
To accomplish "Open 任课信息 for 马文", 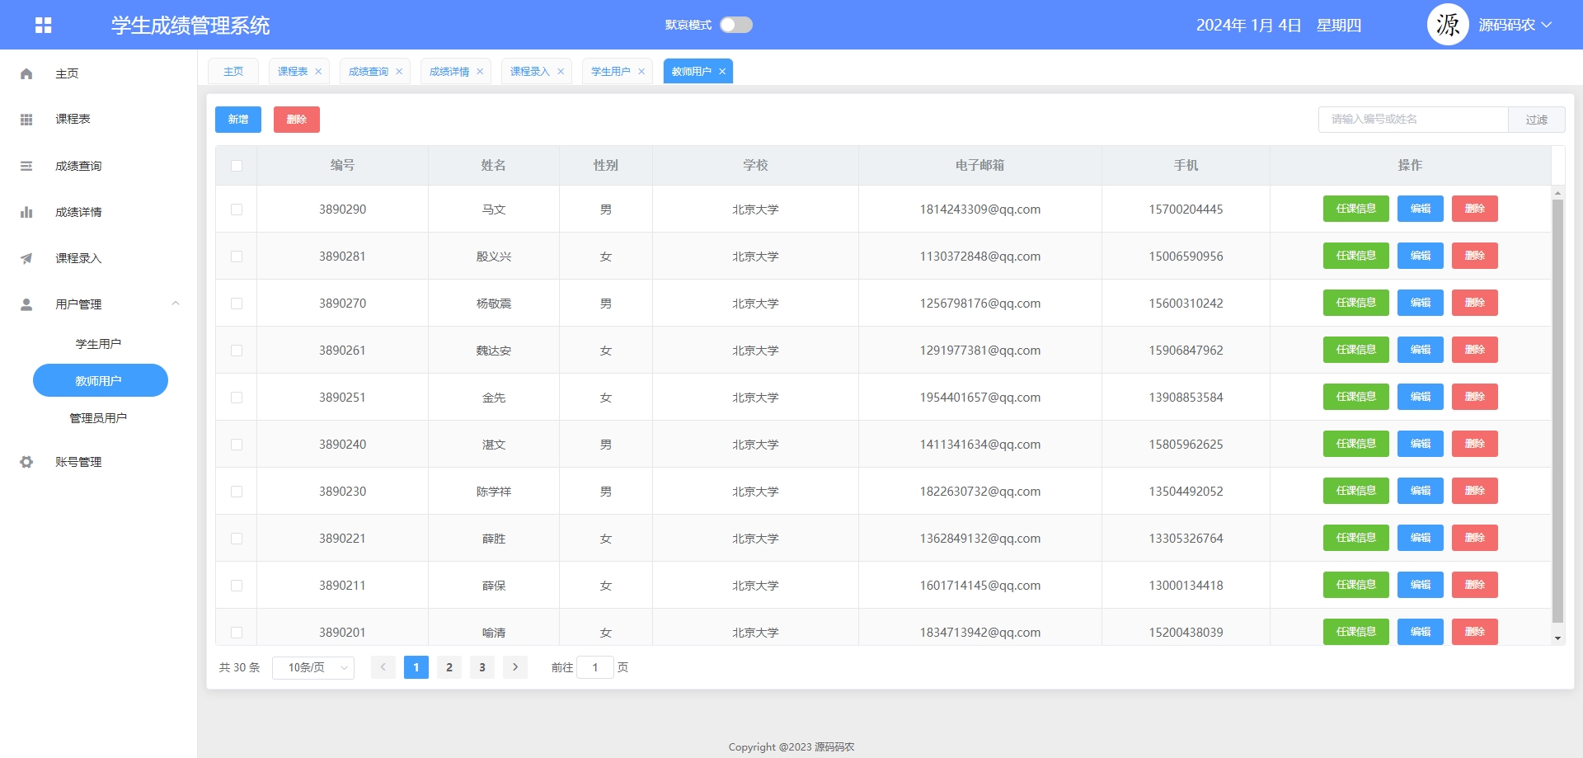I will tap(1356, 209).
